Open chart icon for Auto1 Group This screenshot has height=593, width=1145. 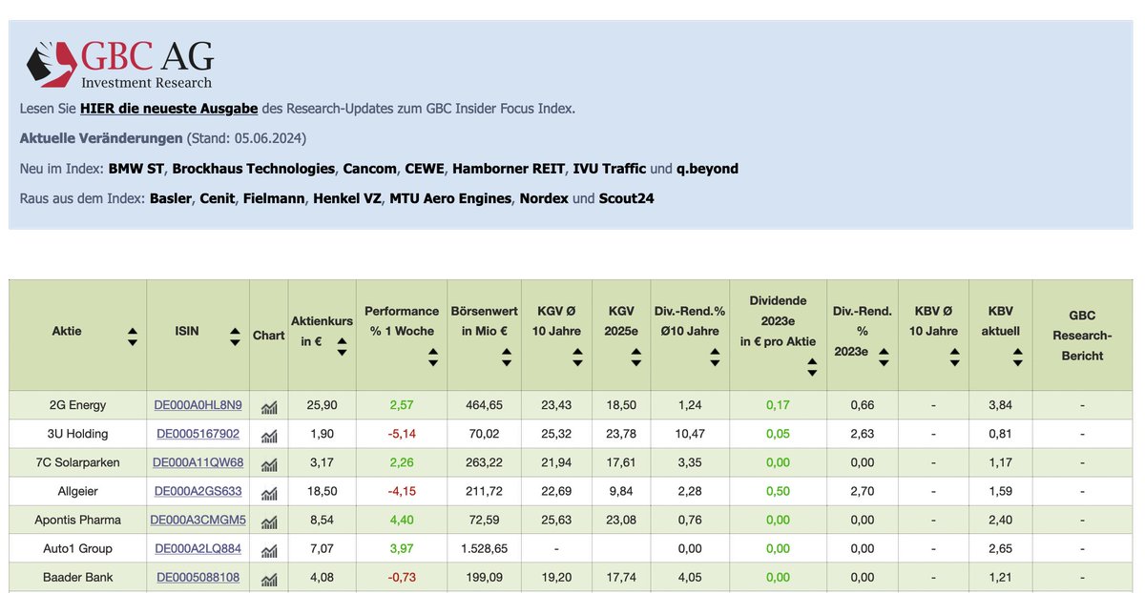point(269,550)
